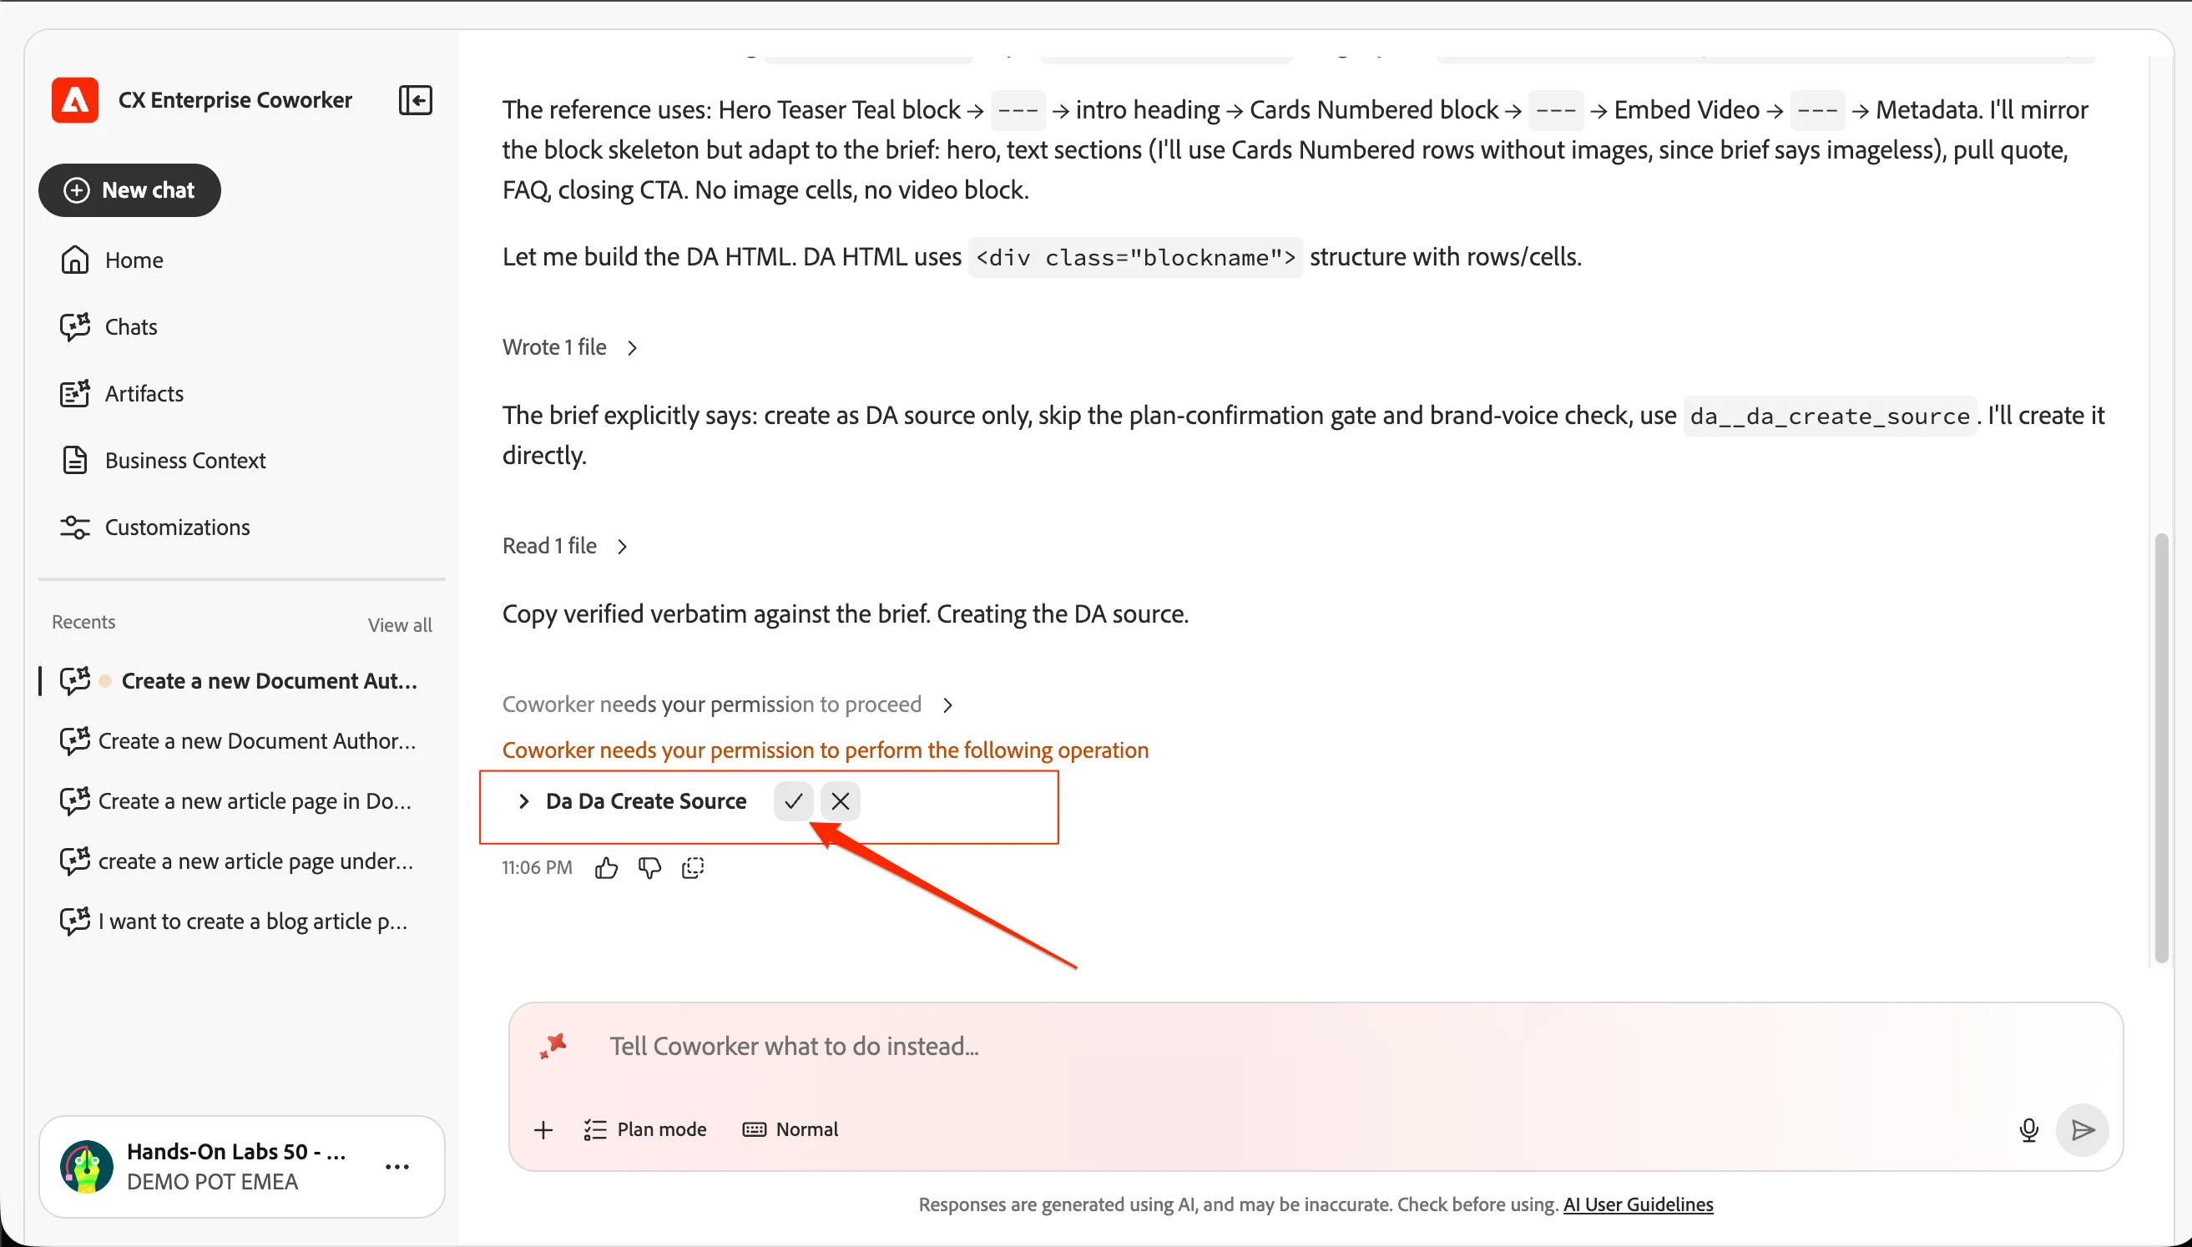Image resolution: width=2192 pixels, height=1247 pixels.
Task: Start a New chat
Action: [129, 190]
